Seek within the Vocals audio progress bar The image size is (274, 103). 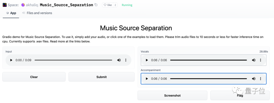209,60
